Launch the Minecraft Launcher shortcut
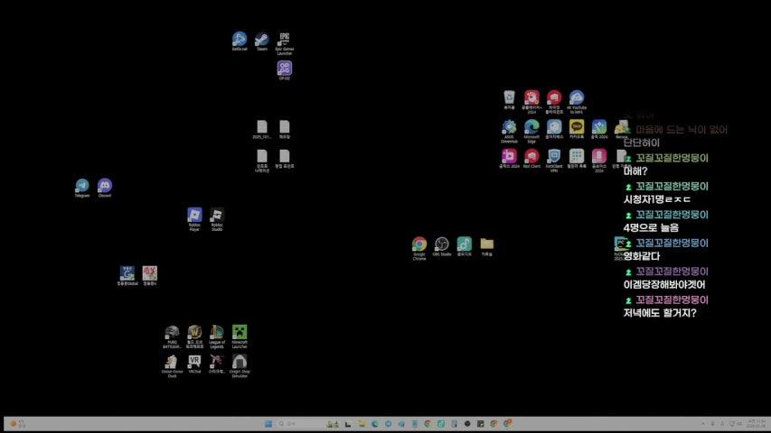 240,333
